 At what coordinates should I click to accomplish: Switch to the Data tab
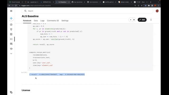point(36,21)
